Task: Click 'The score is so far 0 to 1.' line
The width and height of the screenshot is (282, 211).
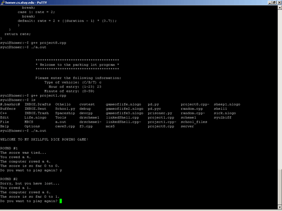Action: [30, 197]
